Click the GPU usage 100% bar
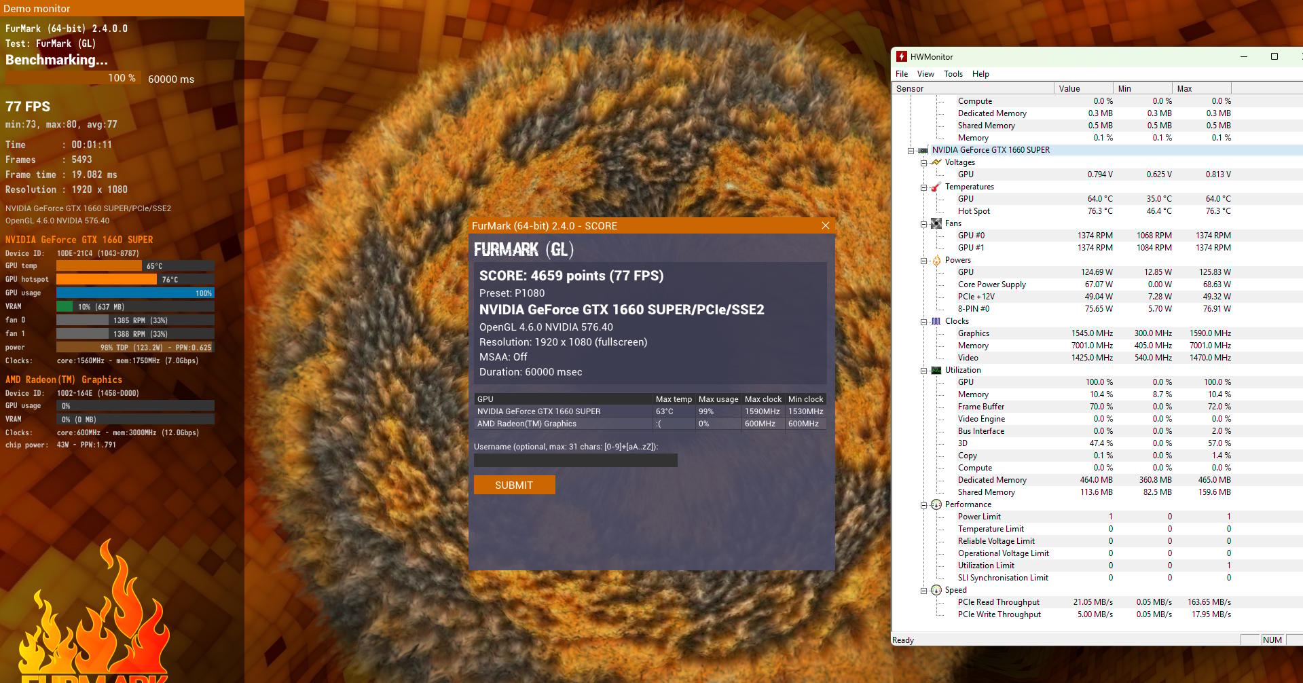 (135, 293)
